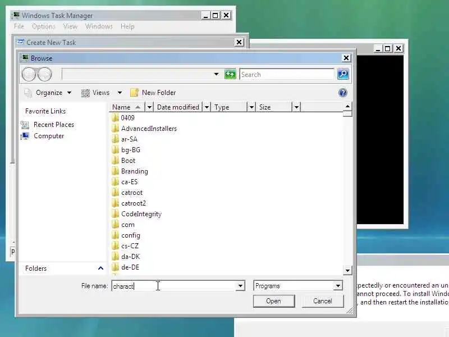Select the CodeIntegrity folder
Viewport: 449px width, 337px height.
(137, 214)
